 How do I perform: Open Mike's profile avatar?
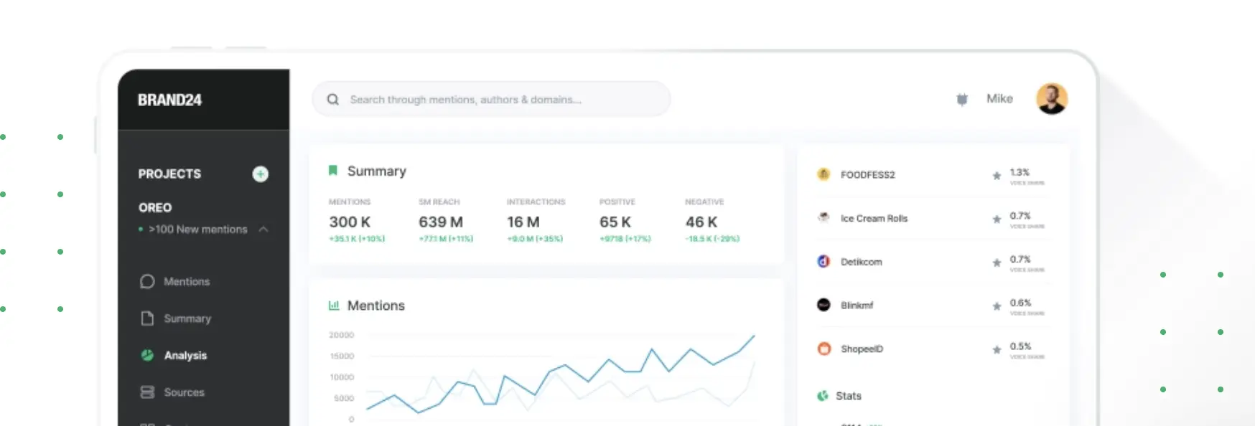1052,98
